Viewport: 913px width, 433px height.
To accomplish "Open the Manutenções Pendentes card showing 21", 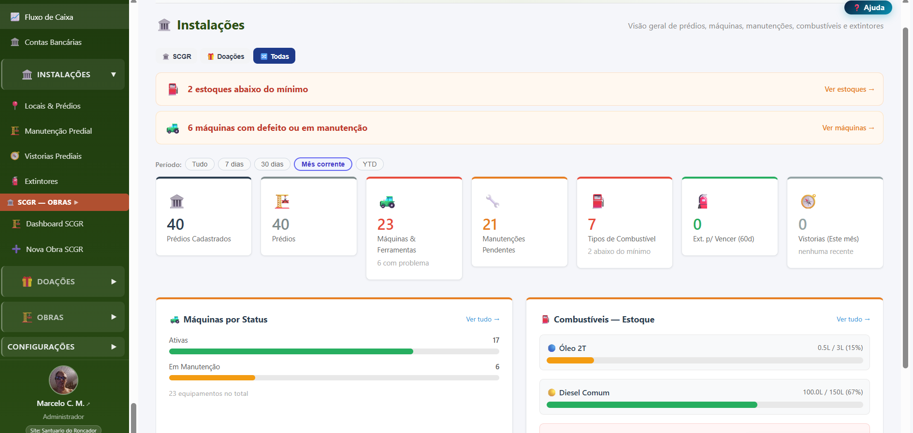I will (520, 222).
